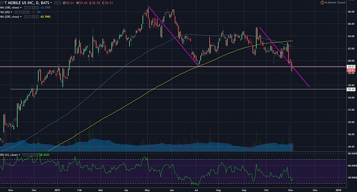Click the RSI (14, close) legend label
Image resolution: width=357 pixels, height=192 pixels.
pos(9,155)
